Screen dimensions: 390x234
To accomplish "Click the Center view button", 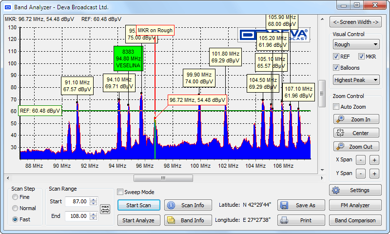I will click(x=355, y=133).
